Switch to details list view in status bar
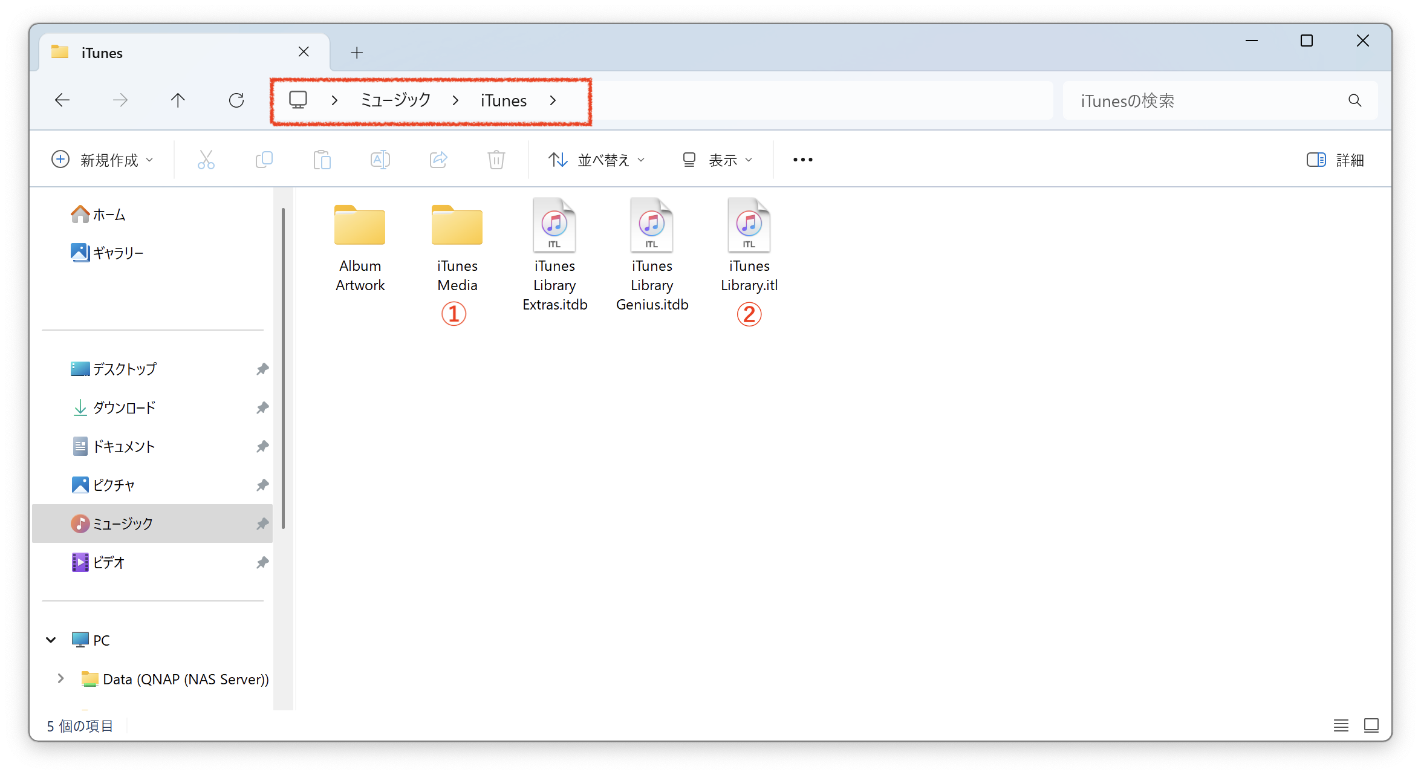 [x=1341, y=725]
